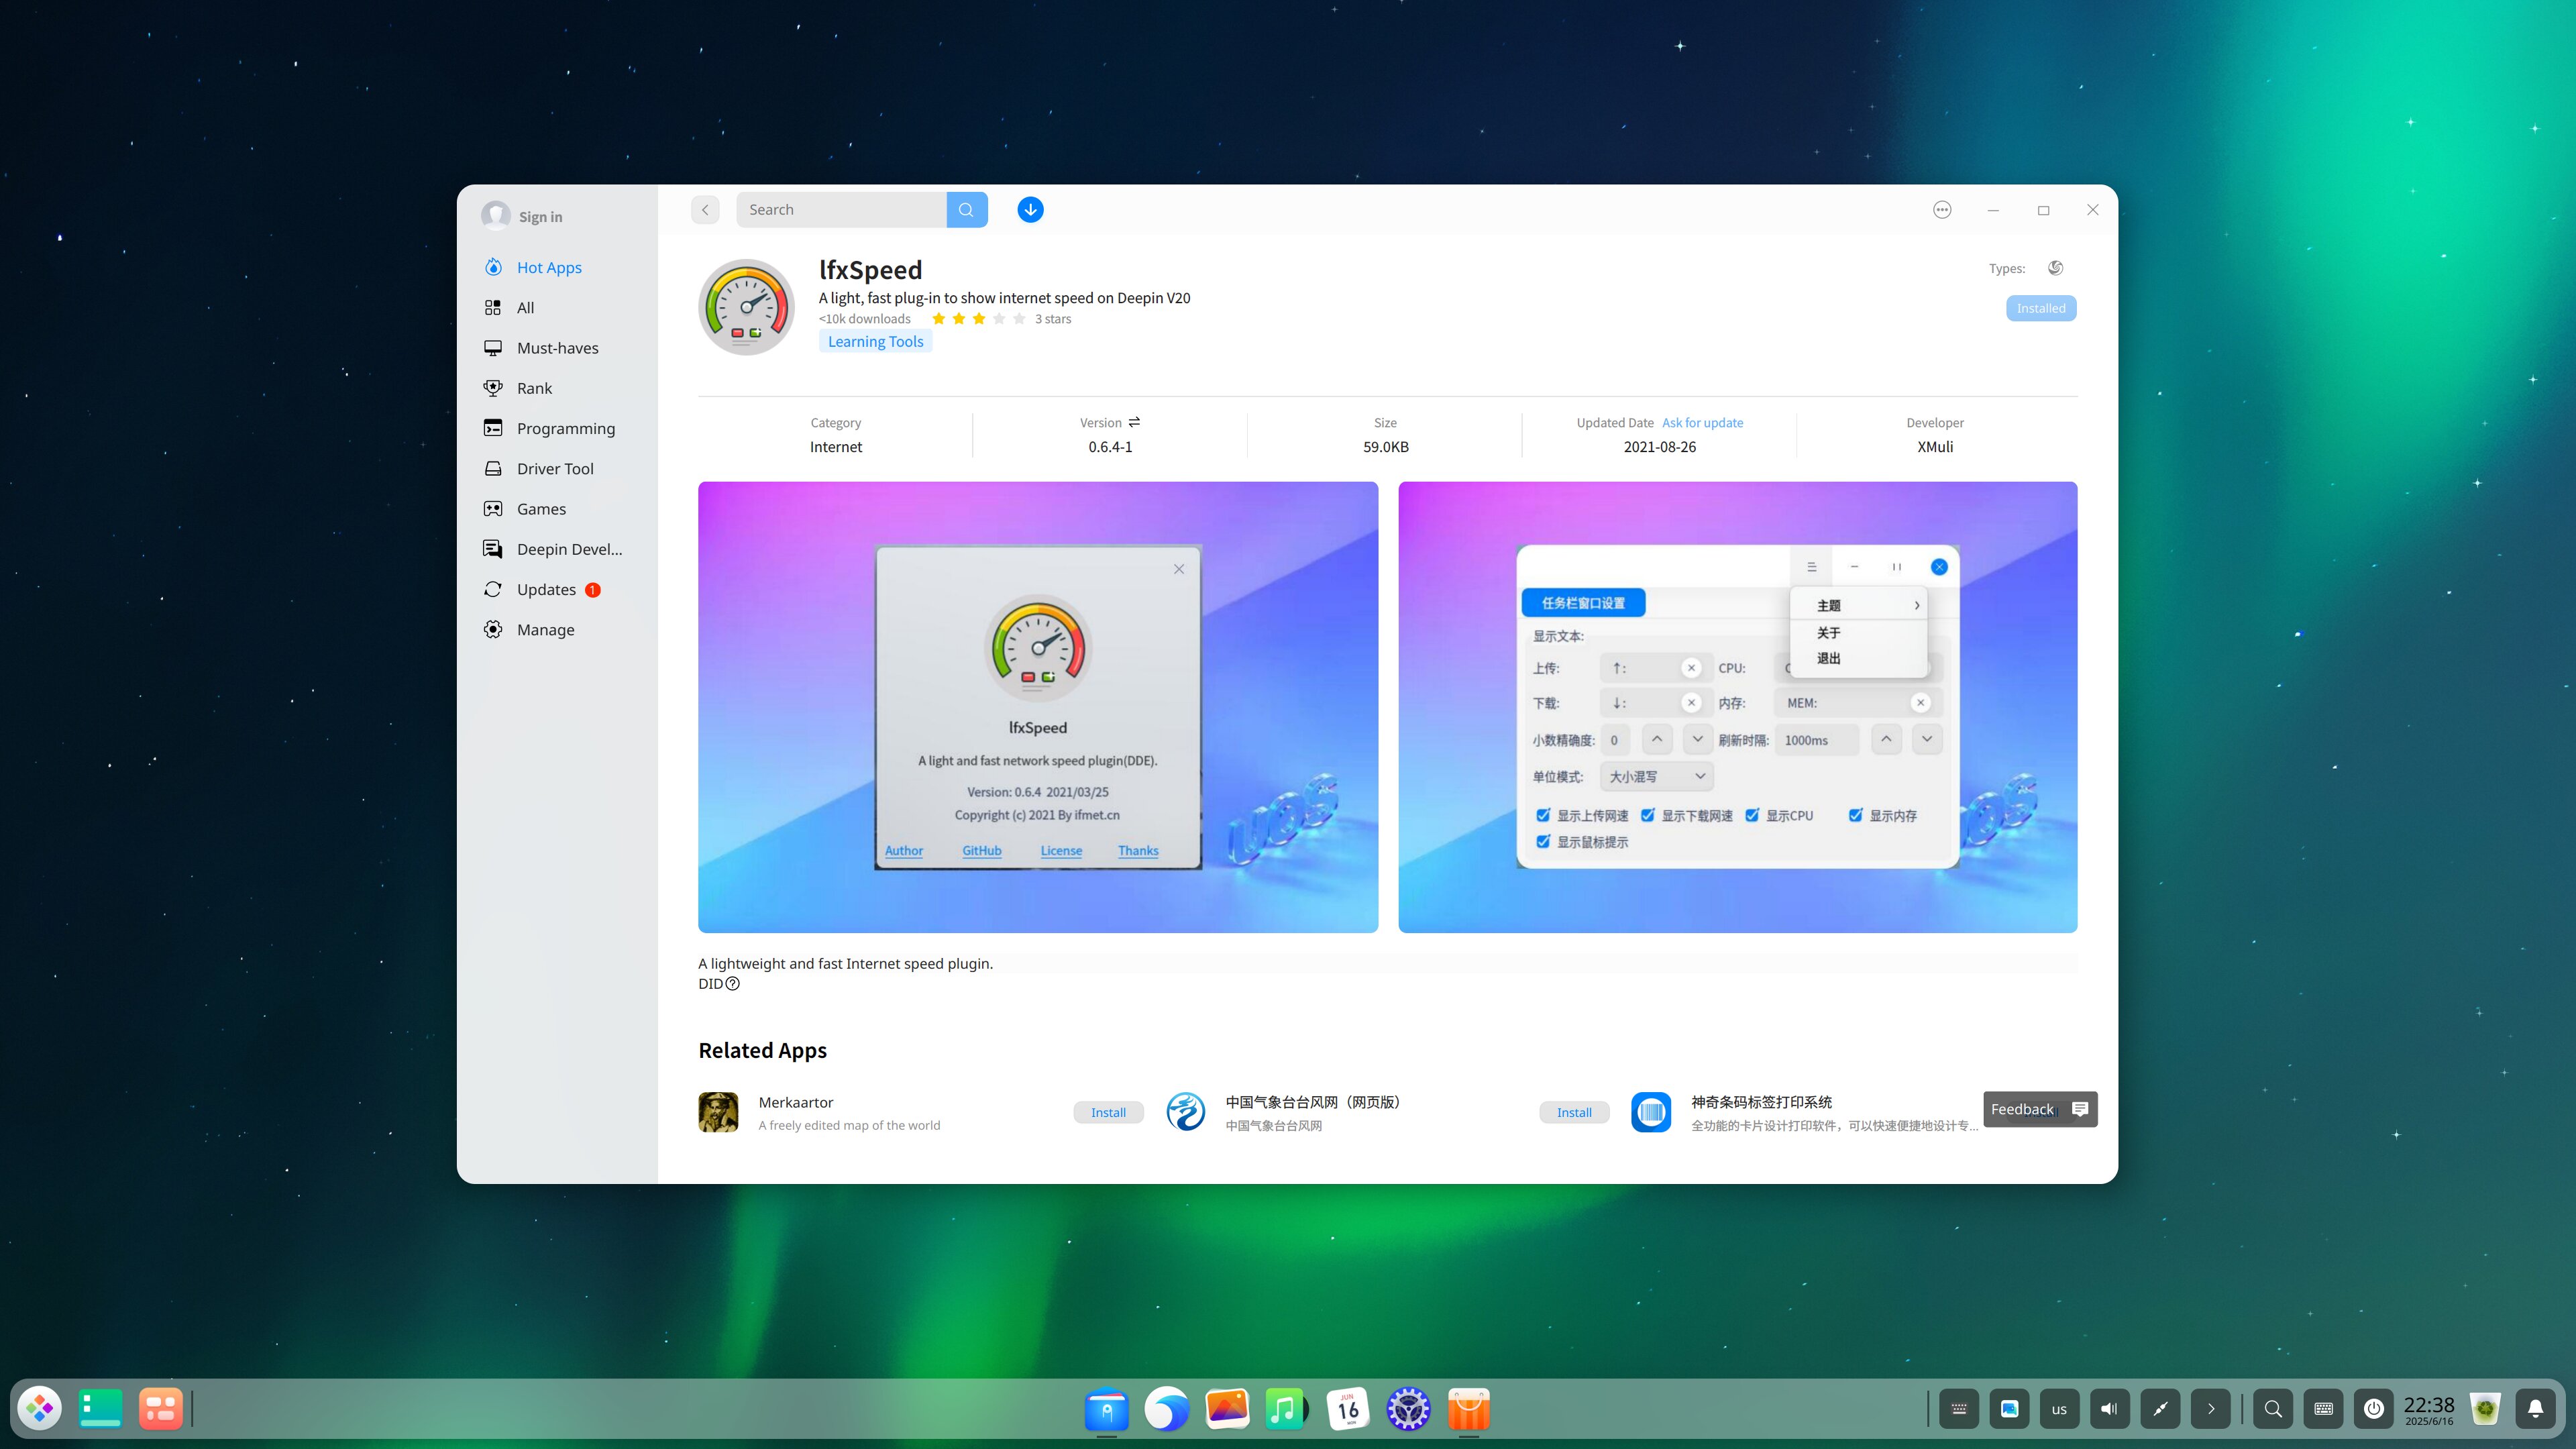Open the first IfxSpeed screenshot thumbnail

[1037, 707]
